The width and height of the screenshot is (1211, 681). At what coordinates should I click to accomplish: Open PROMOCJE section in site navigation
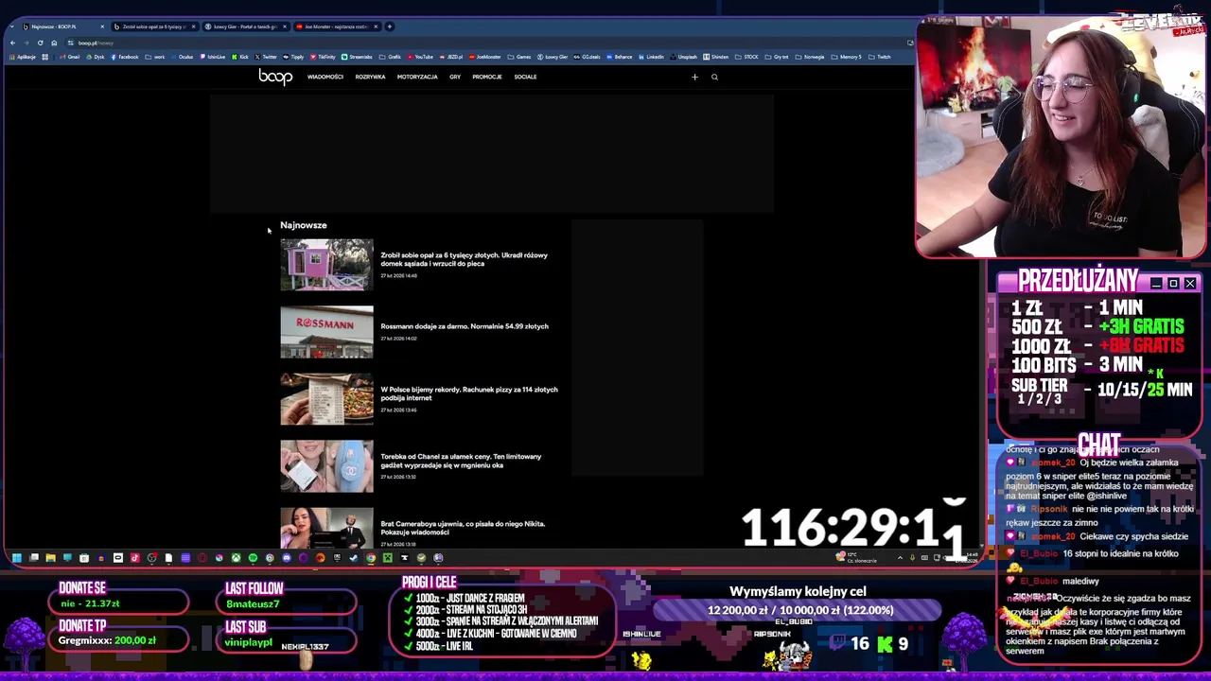click(x=487, y=77)
